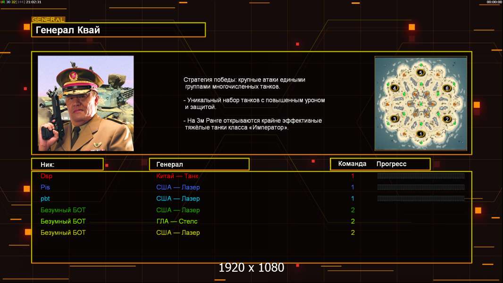Image resolution: width=503 pixels, height=283 pixels.
Task: Select start position marker 1 on minimap
Action: click(x=420, y=134)
